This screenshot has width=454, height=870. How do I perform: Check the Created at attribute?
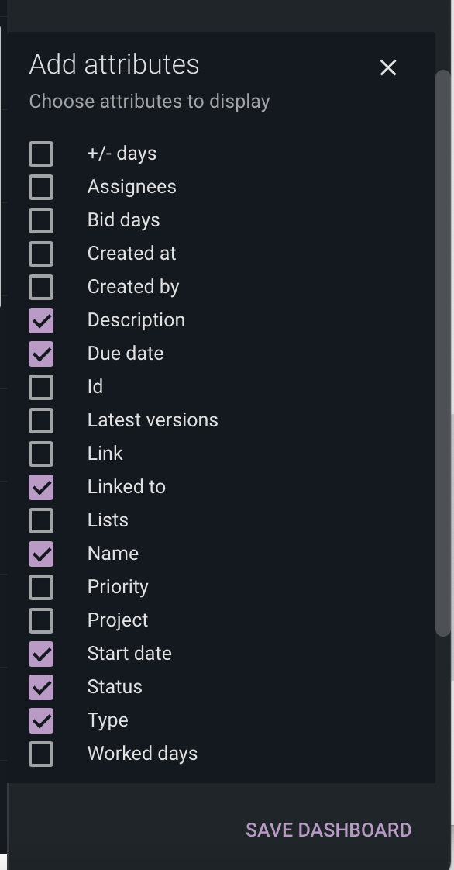(x=42, y=253)
